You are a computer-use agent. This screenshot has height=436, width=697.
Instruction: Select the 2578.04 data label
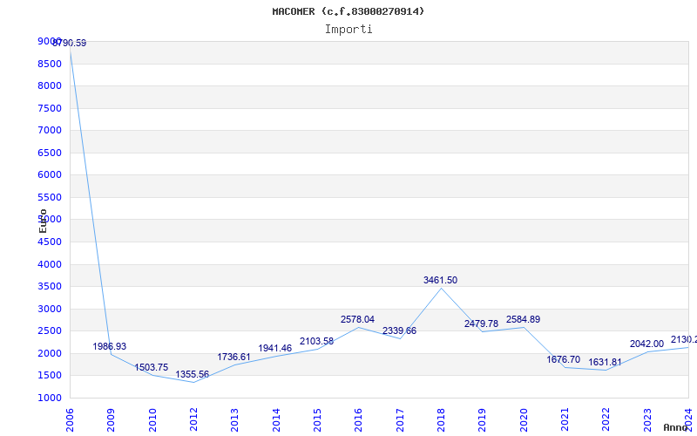(x=357, y=319)
